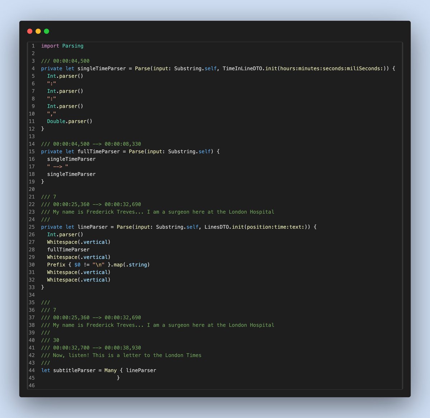Viewport: 430px width, 418px height.
Task: Click 'subtitleParser' on line 44
Action: coord(75,370)
